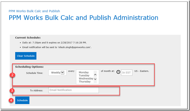Click the Email Notification address field
This screenshot has height=111, width=190.
tap(74, 90)
